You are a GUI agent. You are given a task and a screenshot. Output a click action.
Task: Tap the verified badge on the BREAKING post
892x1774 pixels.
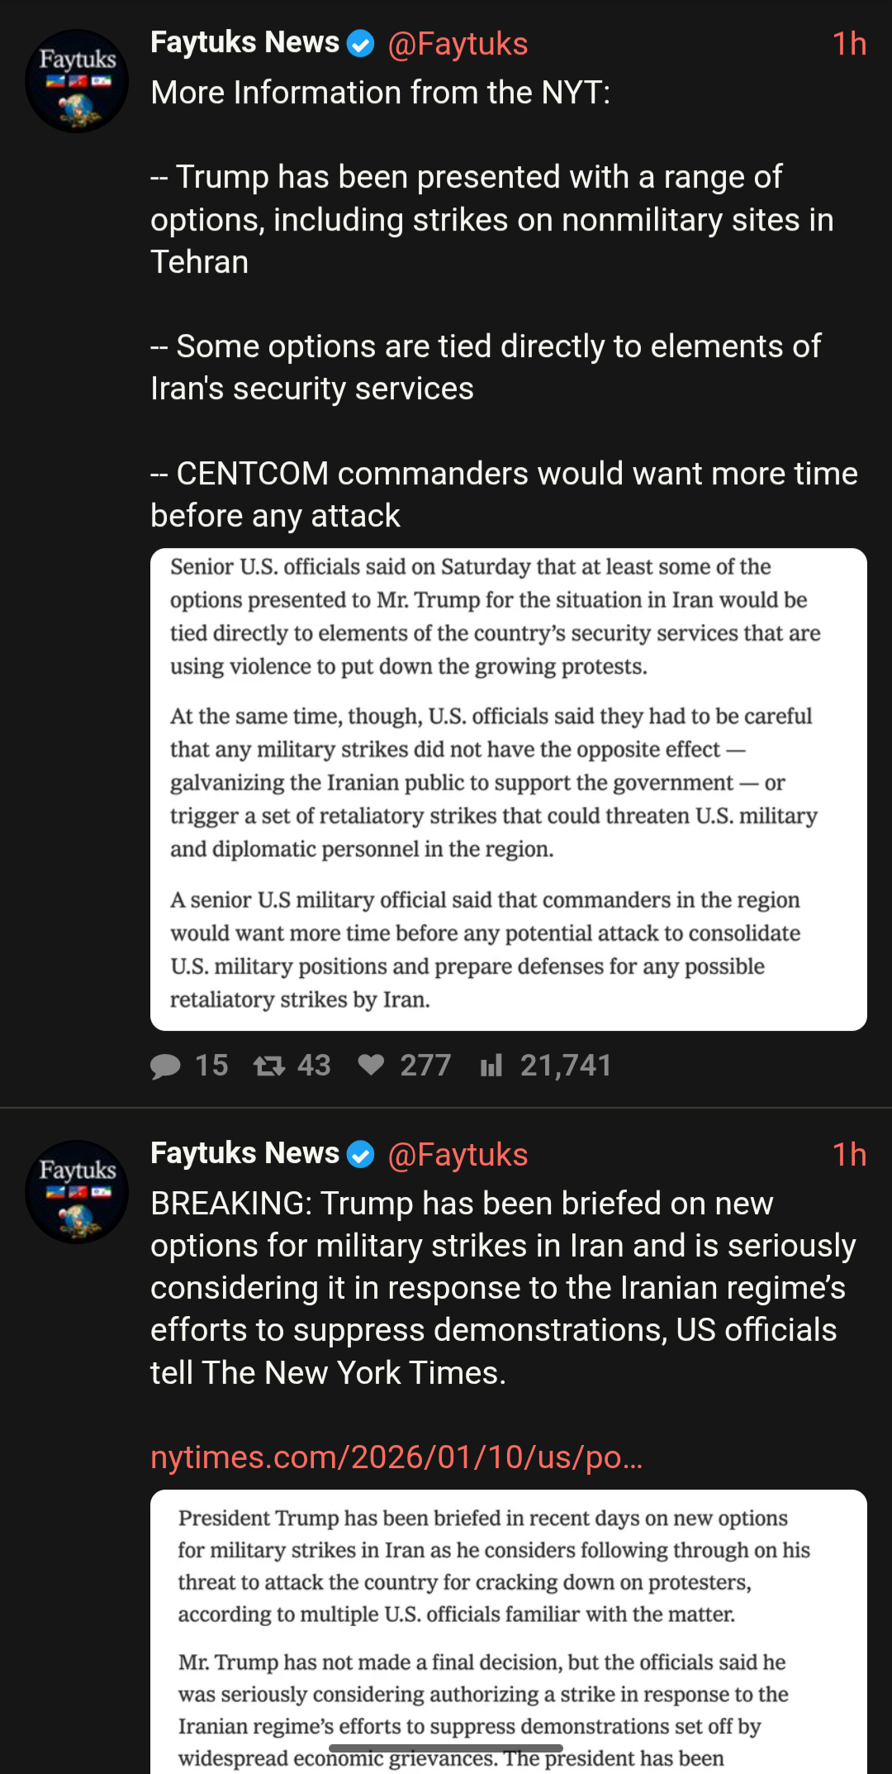(361, 1154)
